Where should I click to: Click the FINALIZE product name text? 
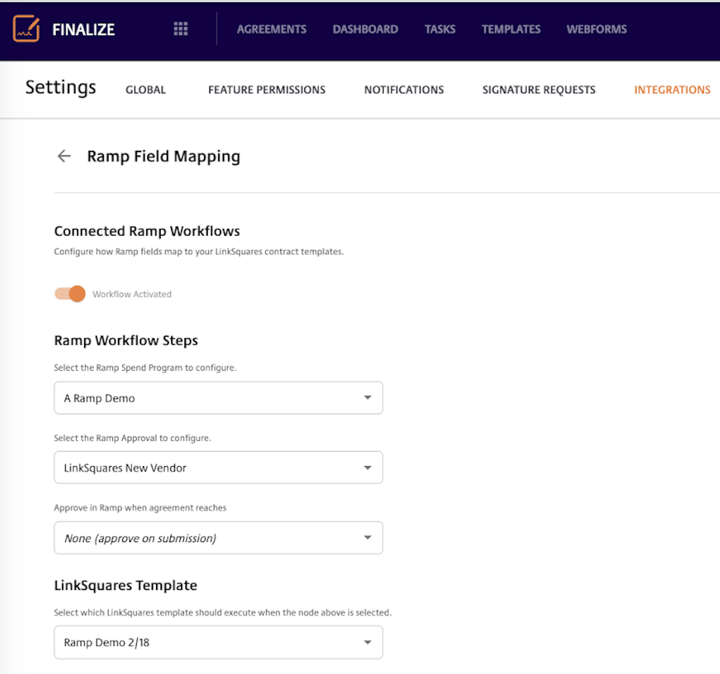(x=84, y=29)
